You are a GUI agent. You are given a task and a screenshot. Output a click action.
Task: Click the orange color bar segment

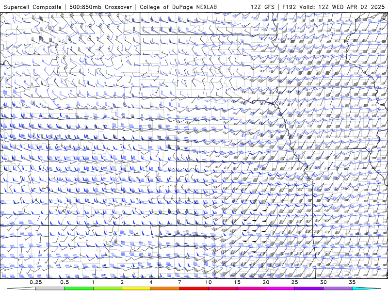click(165, 289)
